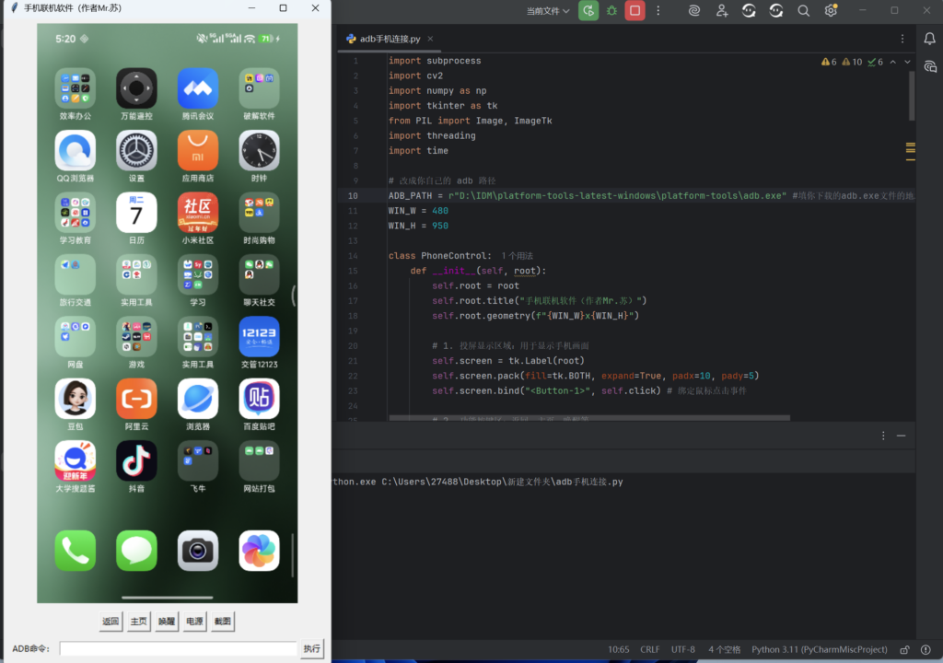
Task: Open the more actions menu beside Stop button
Action: pos(658,11)
